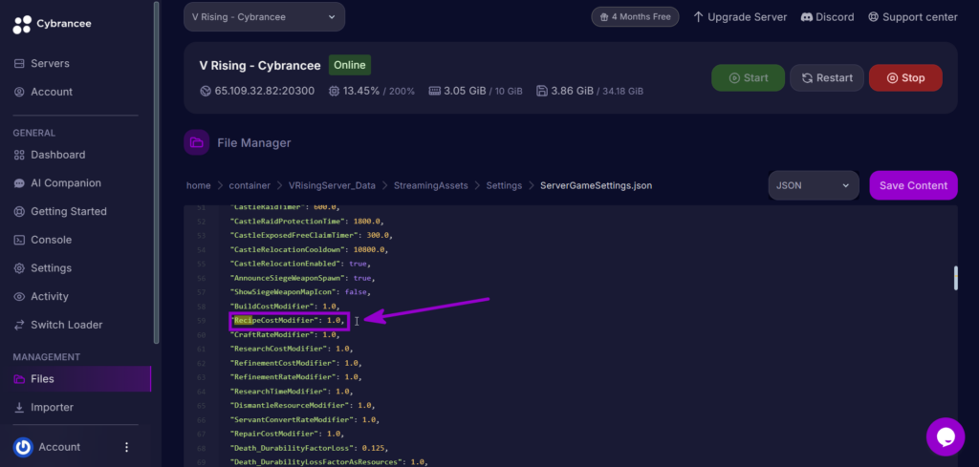Click the File Manager folder icon
Screen dimensions: 979x467
(197, 143)
